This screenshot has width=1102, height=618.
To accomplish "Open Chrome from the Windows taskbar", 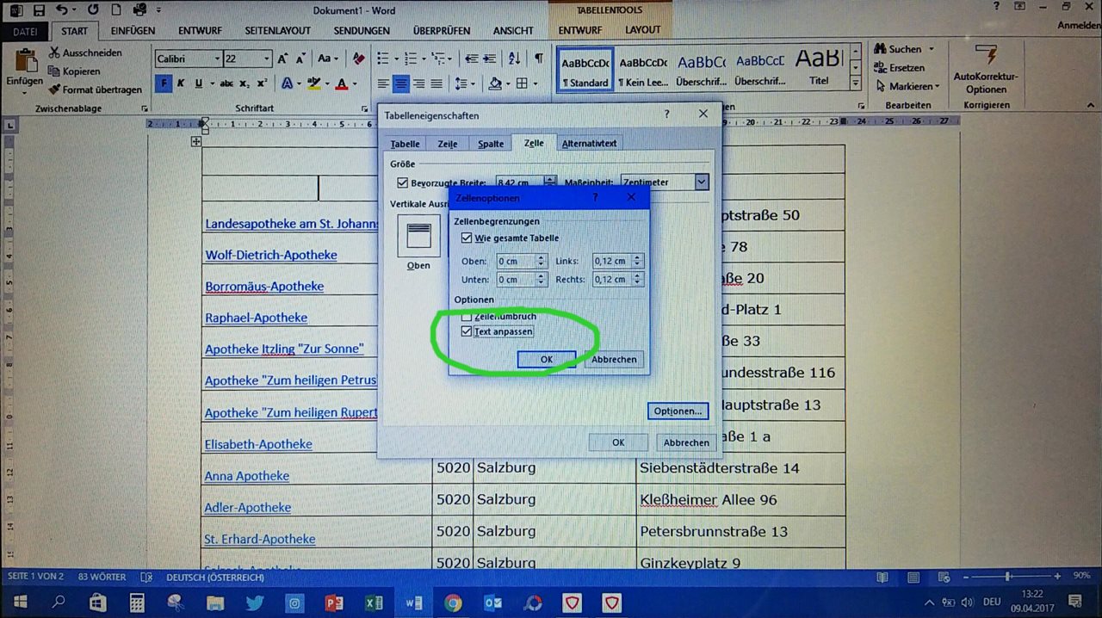I will click(453, 603).
